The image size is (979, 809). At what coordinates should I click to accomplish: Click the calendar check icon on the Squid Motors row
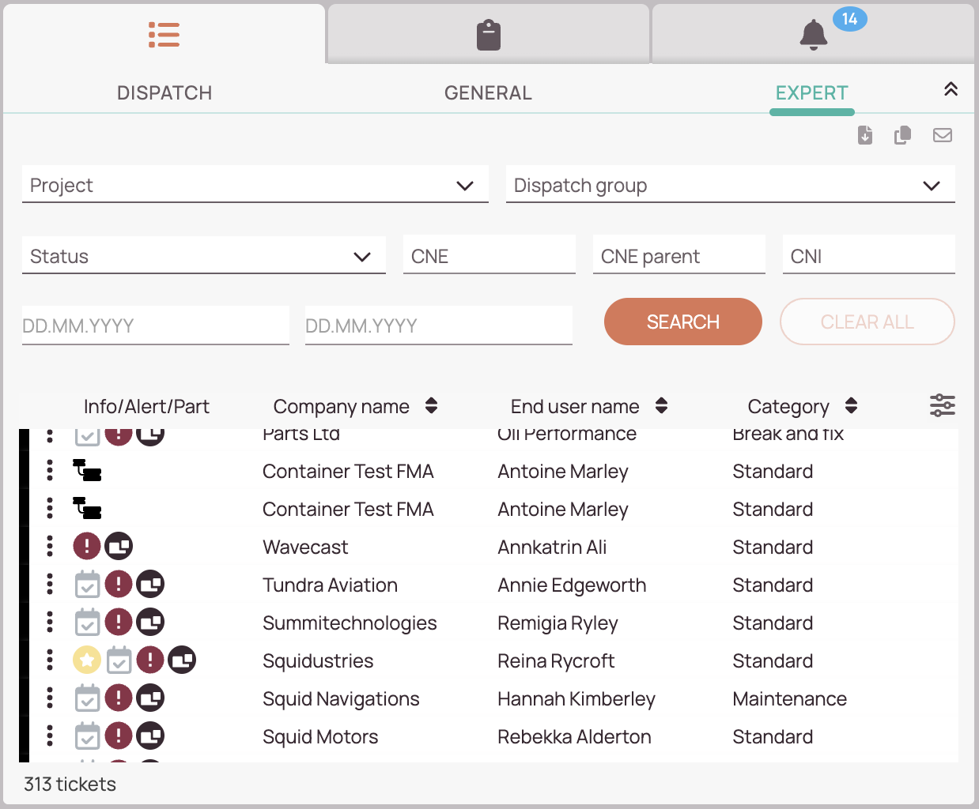87,736
